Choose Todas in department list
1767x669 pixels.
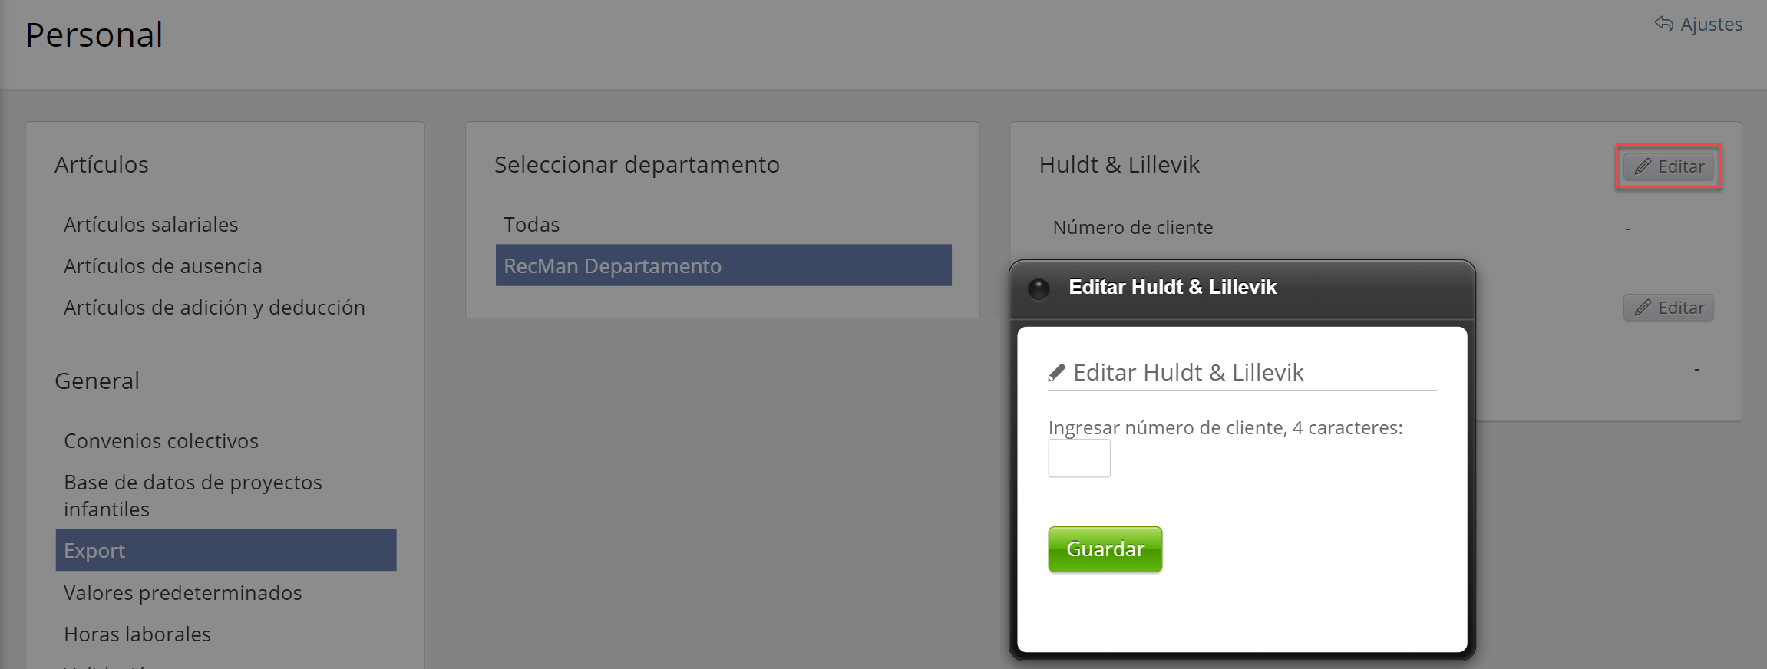[x=532, y=225]
